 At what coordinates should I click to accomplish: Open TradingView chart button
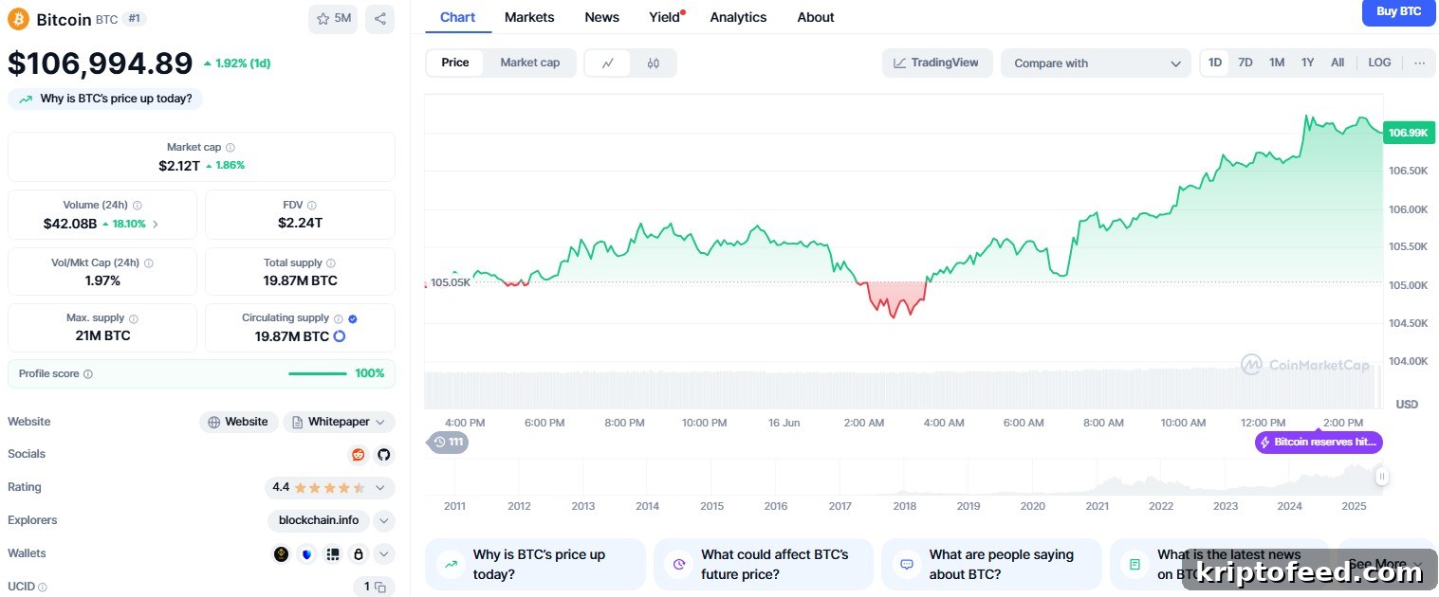[x=937, y=63]
